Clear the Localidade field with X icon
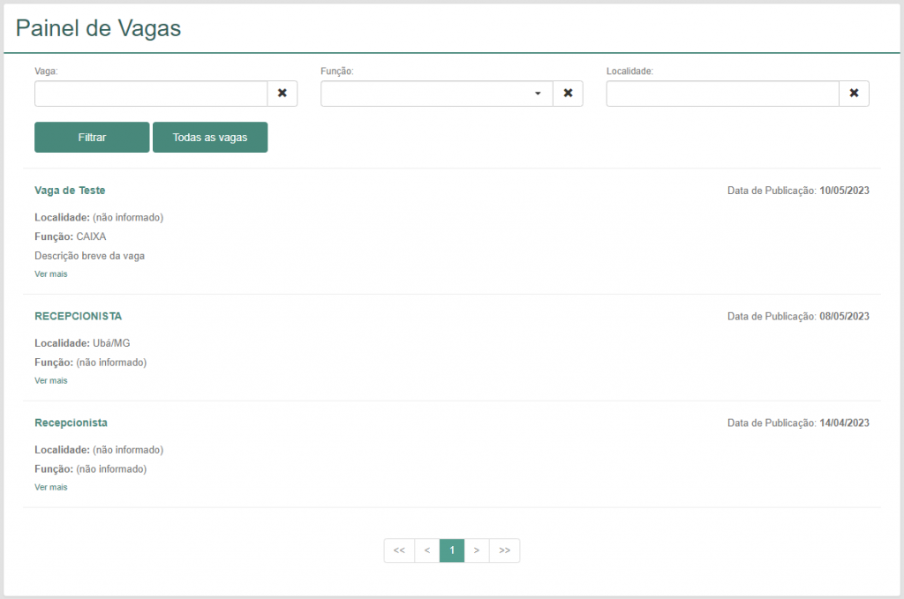 (x=854, y=94)
